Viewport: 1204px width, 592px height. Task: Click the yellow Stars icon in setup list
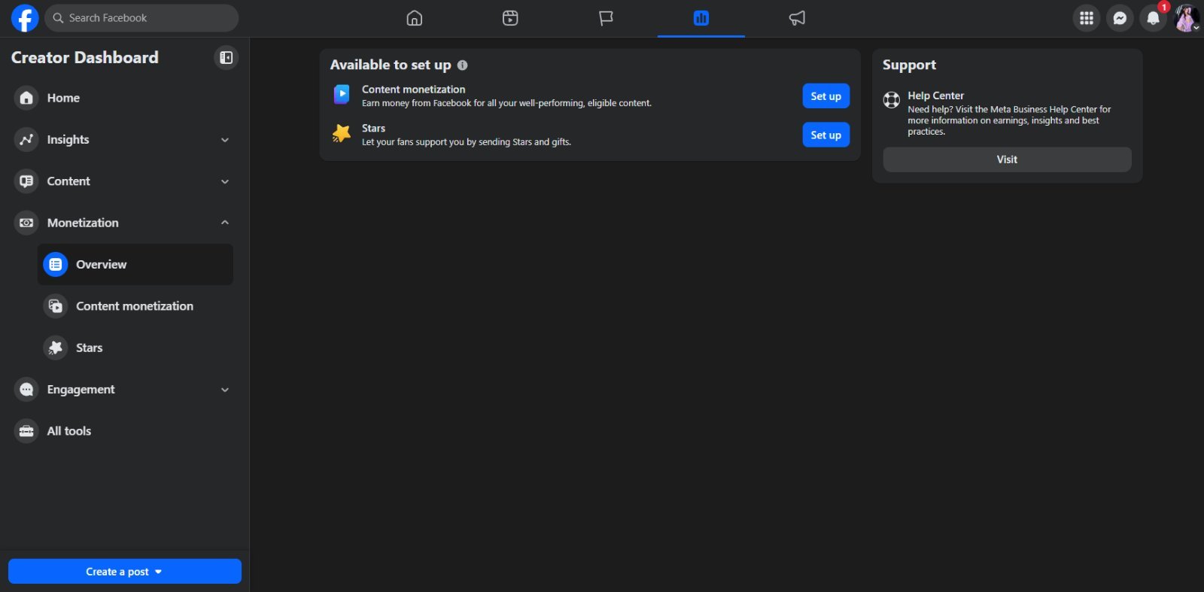[x=342, y=134]
